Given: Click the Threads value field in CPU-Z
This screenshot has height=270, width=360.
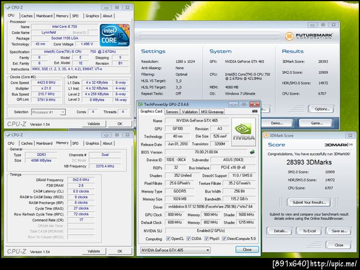Looking at the screenshot, I should (123, 112).
